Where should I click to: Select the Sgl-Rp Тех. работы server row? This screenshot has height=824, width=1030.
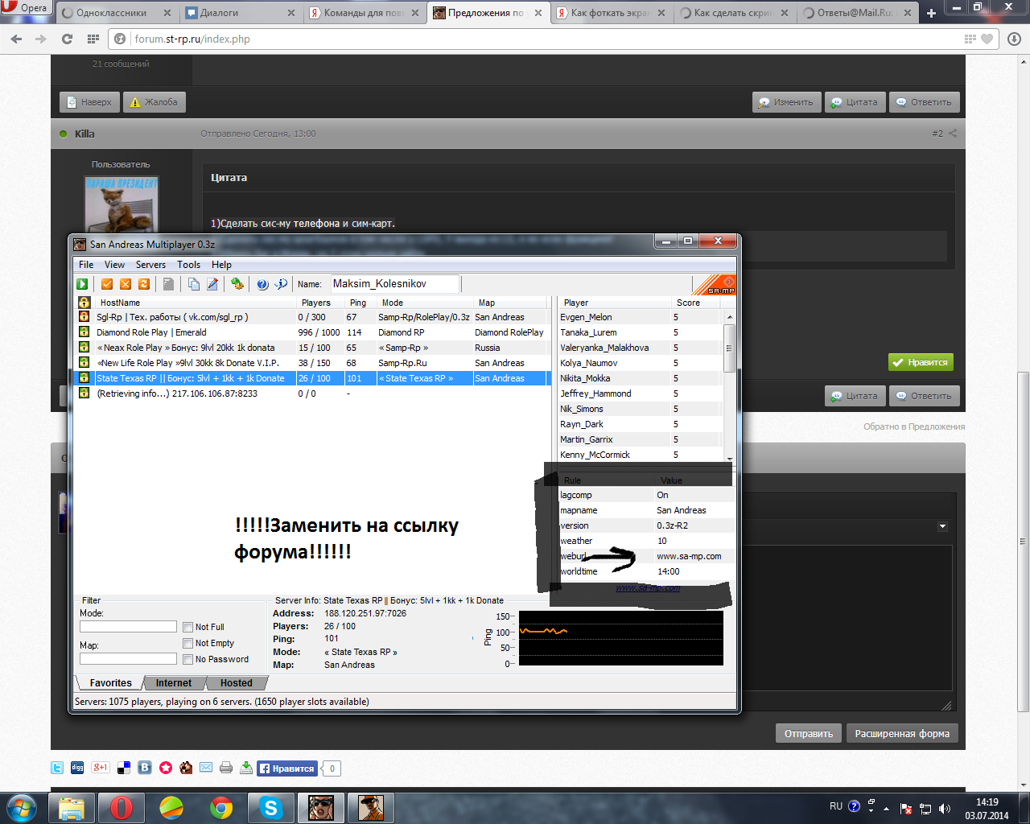(x=312, y=317)
